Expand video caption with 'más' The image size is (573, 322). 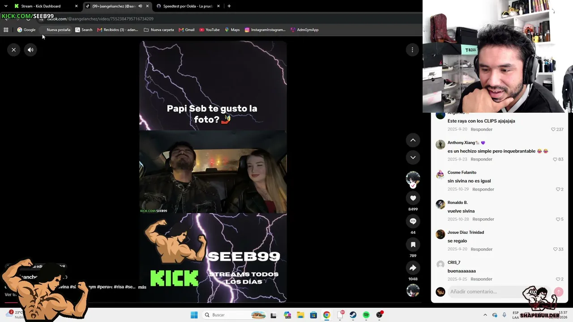pyautogui.click(x=142, y=287)
